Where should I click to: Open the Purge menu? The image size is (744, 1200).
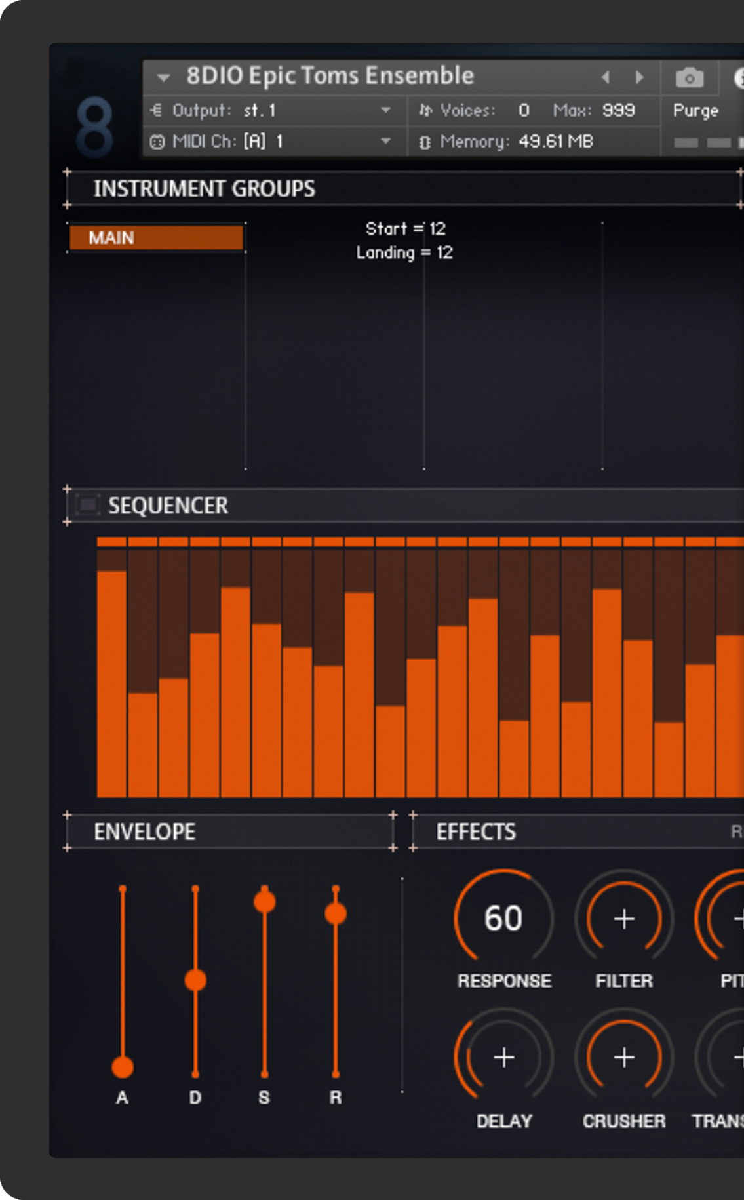point(695,110)
